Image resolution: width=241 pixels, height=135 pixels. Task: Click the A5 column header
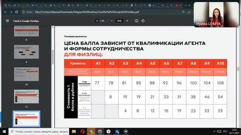tap(153, 63)
